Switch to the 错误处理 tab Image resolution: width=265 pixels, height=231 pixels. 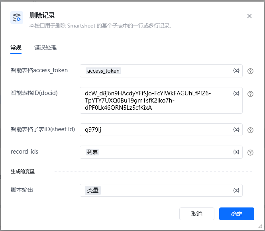click(45, 47)
